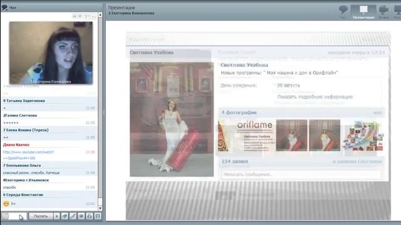Click the link chain icon in chat toolbar
401x225 pixels.
(x=73, y=216)
